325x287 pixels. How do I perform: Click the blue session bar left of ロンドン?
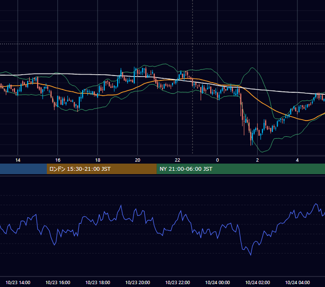(23, 169)
